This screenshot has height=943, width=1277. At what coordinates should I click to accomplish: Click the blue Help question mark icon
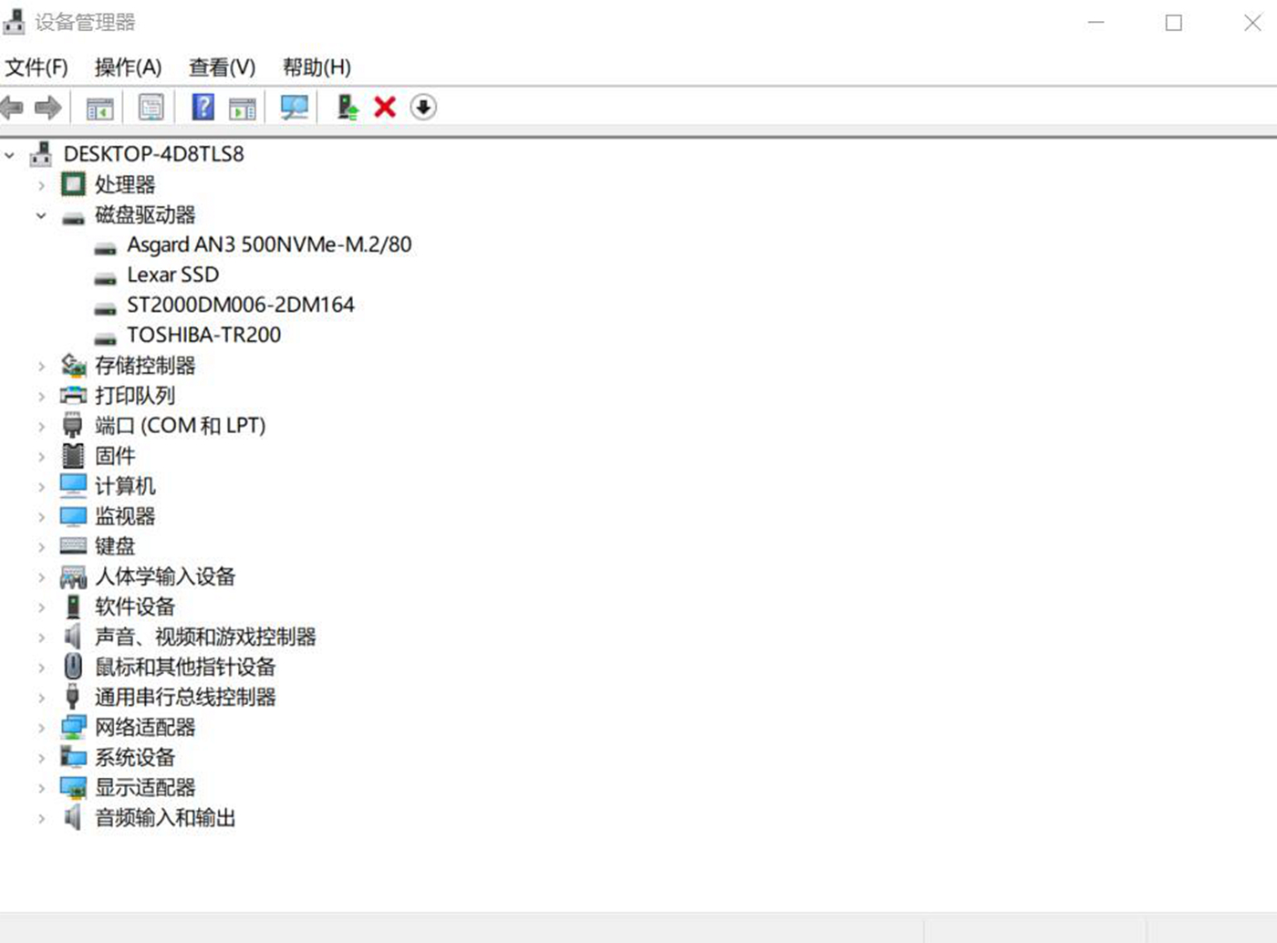pyautogui.click(x=202, y=108)
